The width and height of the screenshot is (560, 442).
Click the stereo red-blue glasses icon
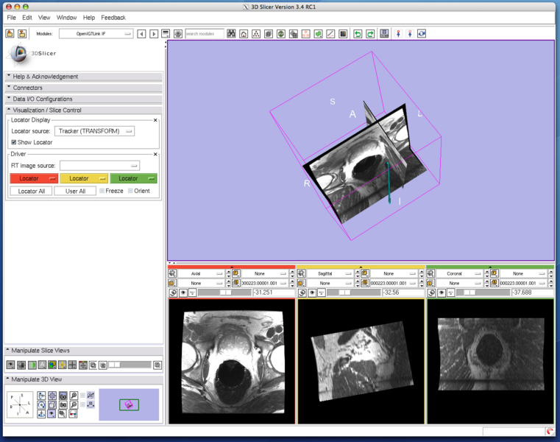(73, 414)
